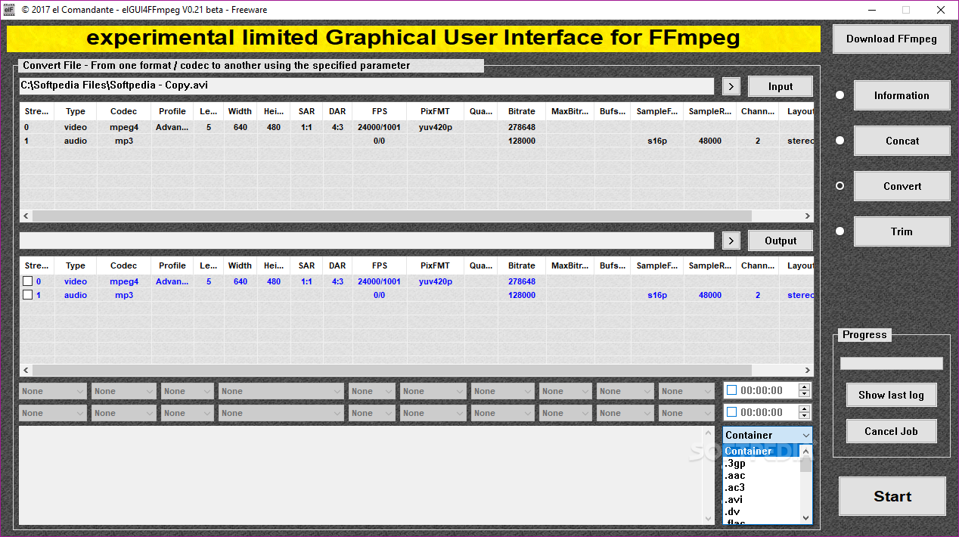The height and width of the screenshot is (537, 959).
Task: Select highlighted Container entry in list
Action: pos(761,452)
